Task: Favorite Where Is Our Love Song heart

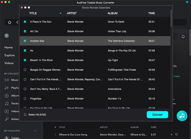Action: (x=177, y=135)
